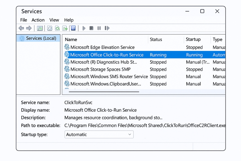
Task: Click the horizontal scrollbar in the services list
Action: (x=104, y=92)
